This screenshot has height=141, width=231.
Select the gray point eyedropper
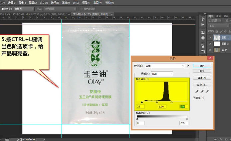coord(202,92)
